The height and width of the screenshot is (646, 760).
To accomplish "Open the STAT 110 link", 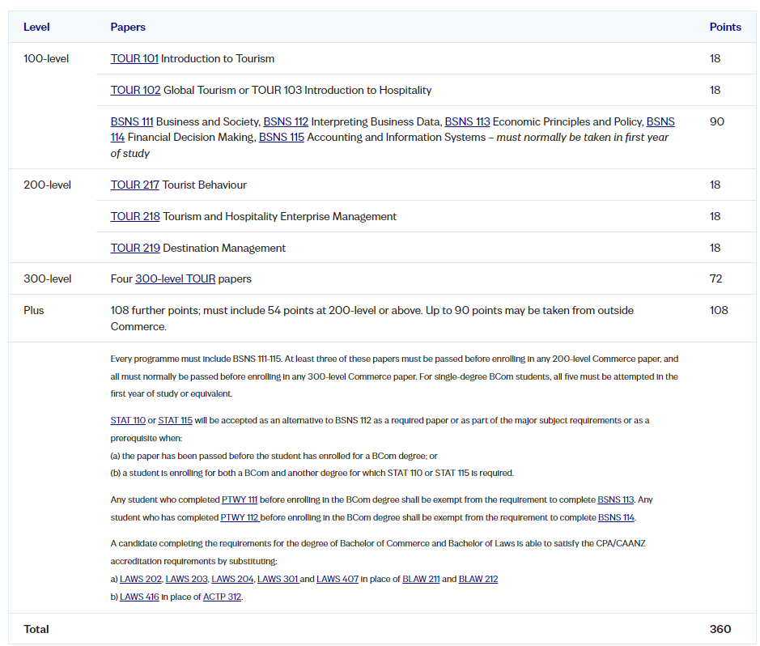I will coord(128,420).
